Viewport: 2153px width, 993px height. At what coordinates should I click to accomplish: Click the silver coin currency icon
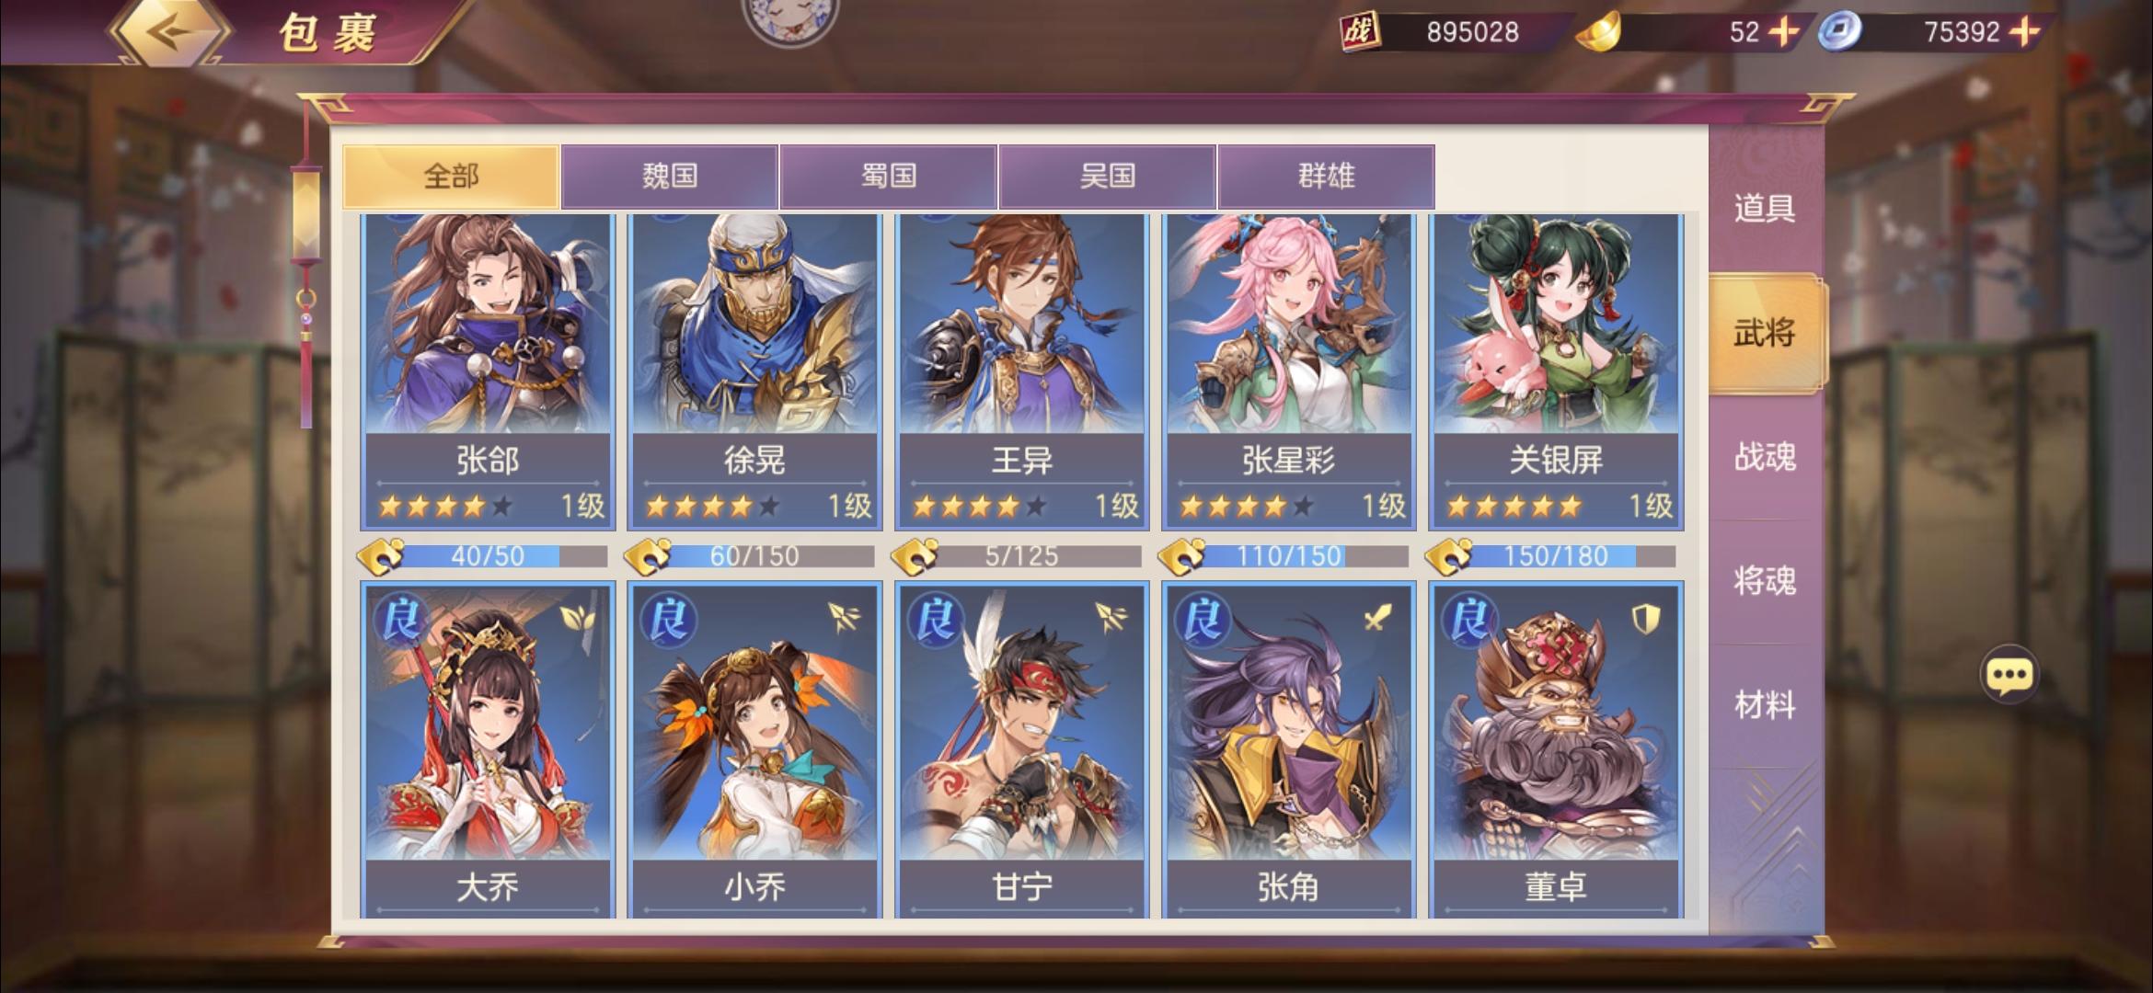(x=1840, y=32)
